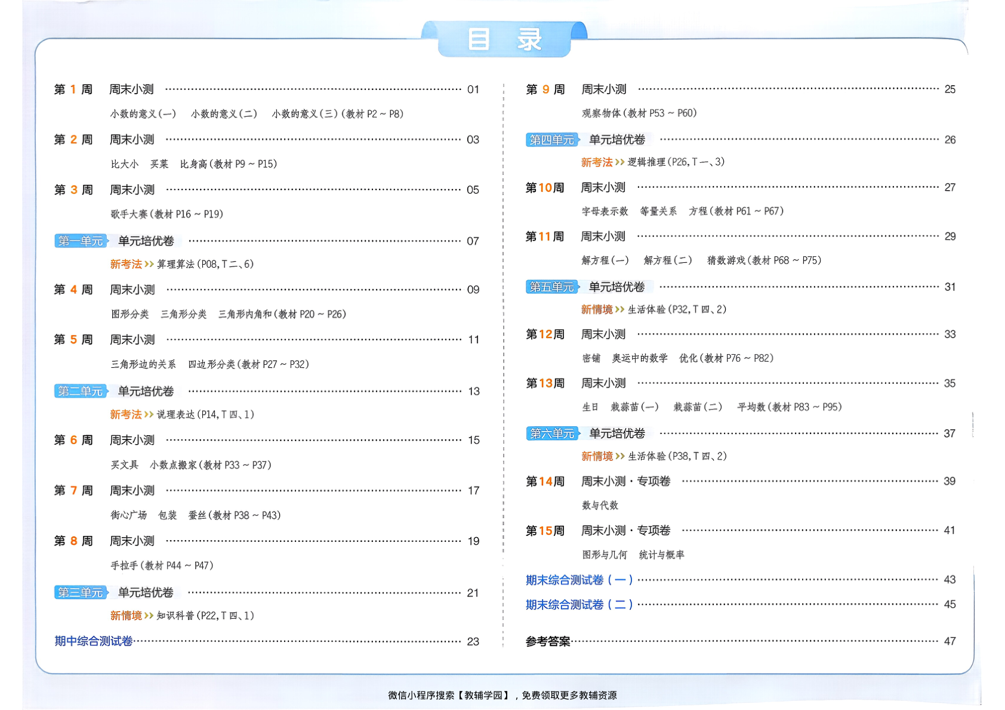Viewport: 1005px width, 710px height.
Task: Click the 小数的意义（一） subtopic text
Action: (x=143, y=114)
